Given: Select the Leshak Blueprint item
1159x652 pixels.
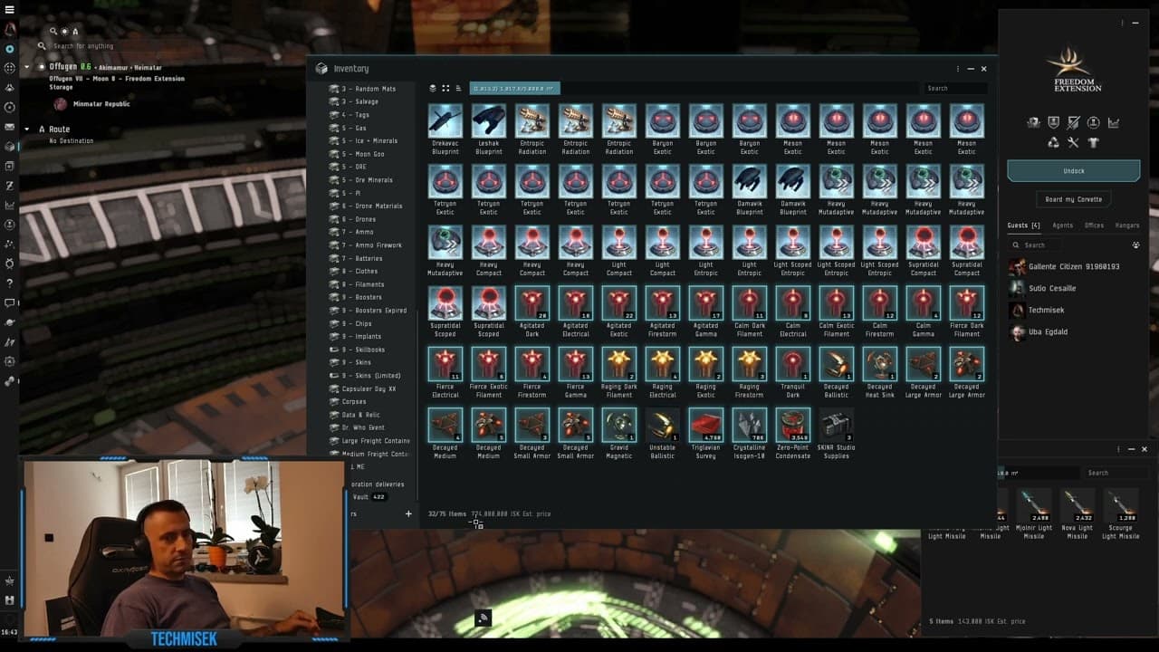Looking at the screenshot, I should 489,129.
